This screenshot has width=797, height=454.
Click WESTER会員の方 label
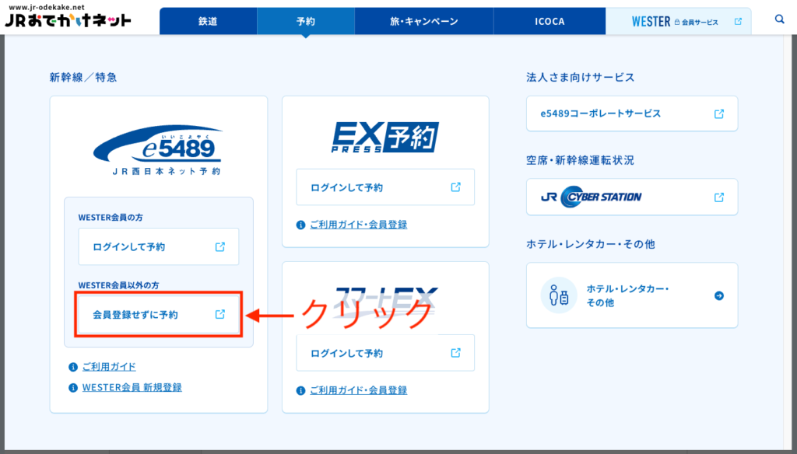coord(111,218)
